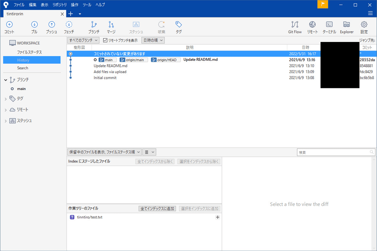Select the Update README.md commit at 13:10
The image size is (377, 251).
pos(111,66)
